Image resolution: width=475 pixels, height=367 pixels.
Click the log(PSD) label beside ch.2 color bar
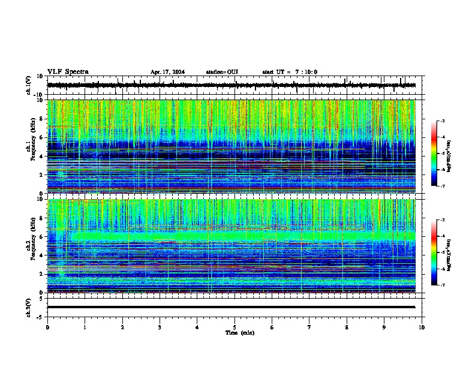(x=449, y=255)
